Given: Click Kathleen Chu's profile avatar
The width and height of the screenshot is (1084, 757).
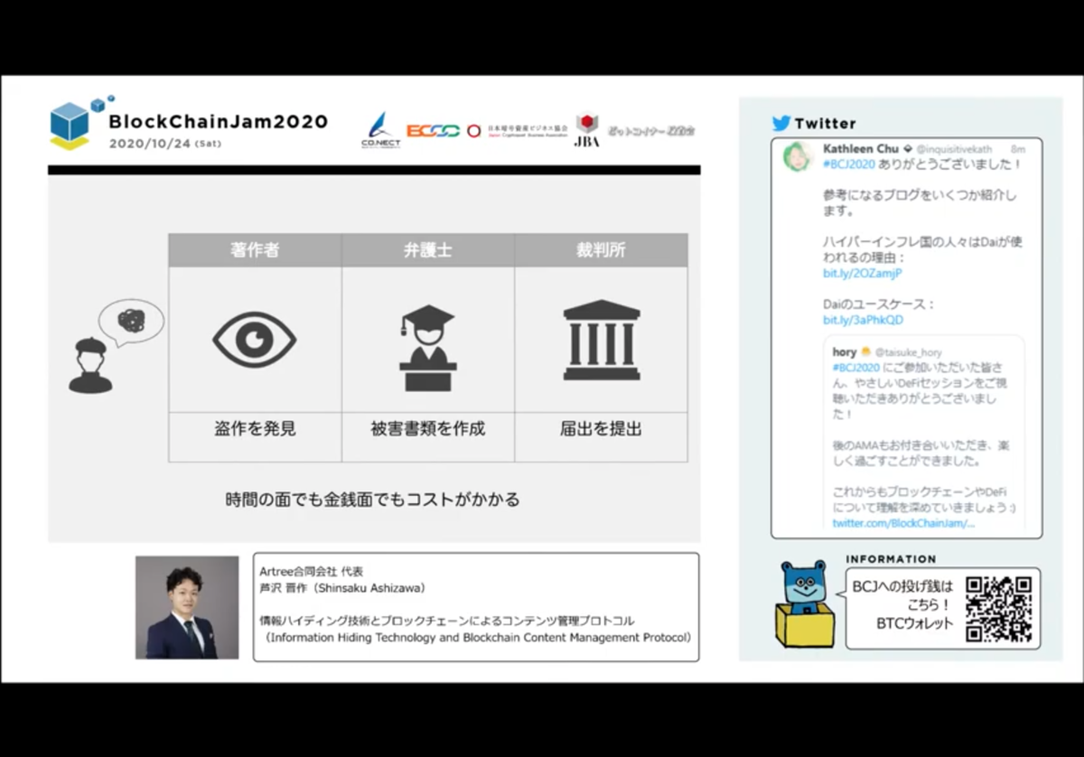Looking at the screenshot, I should click(x=799, y=157).
